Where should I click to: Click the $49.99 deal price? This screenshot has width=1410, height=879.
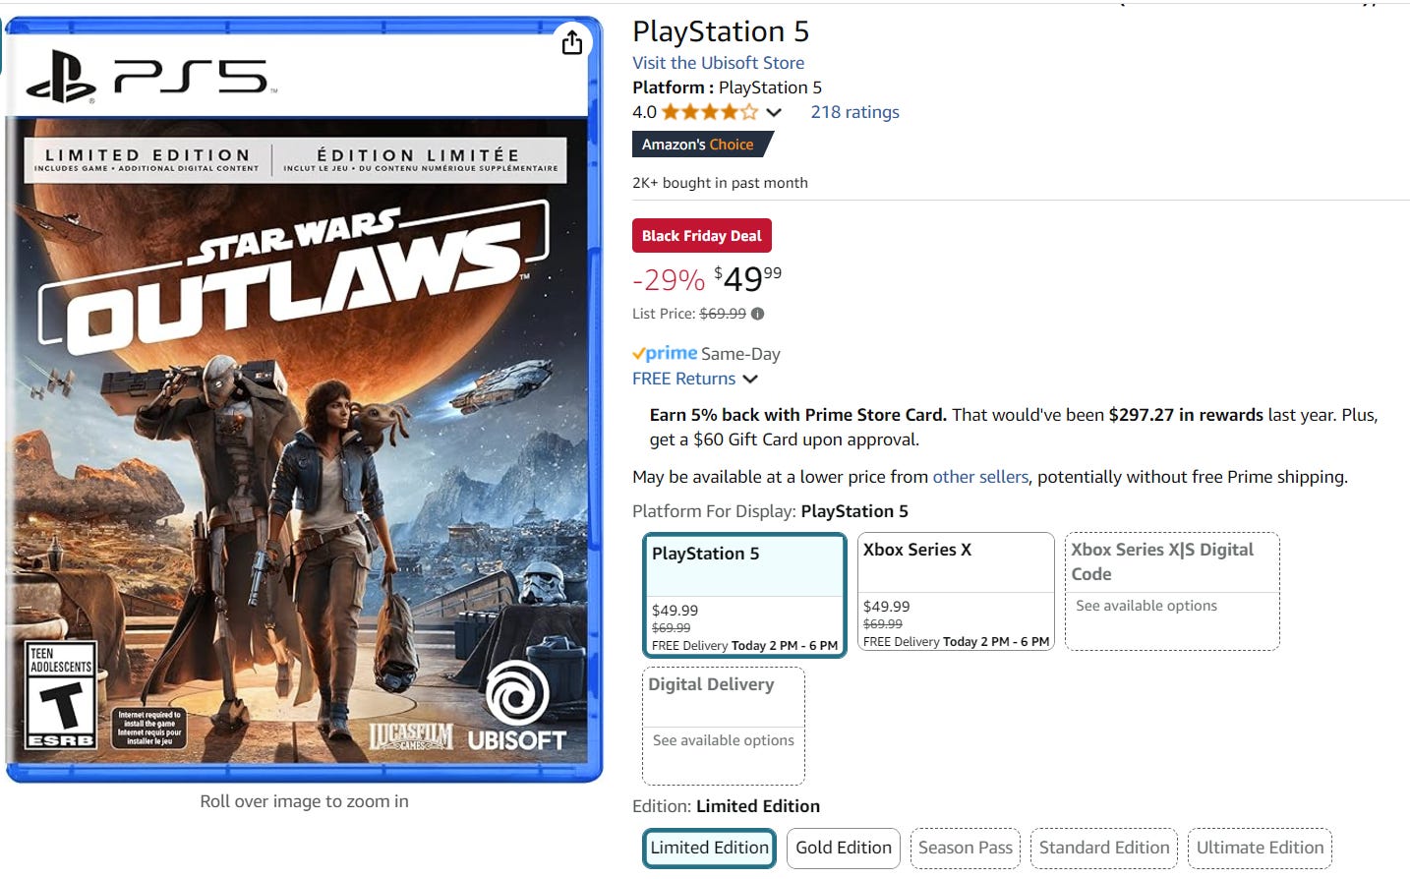[748, 278]
